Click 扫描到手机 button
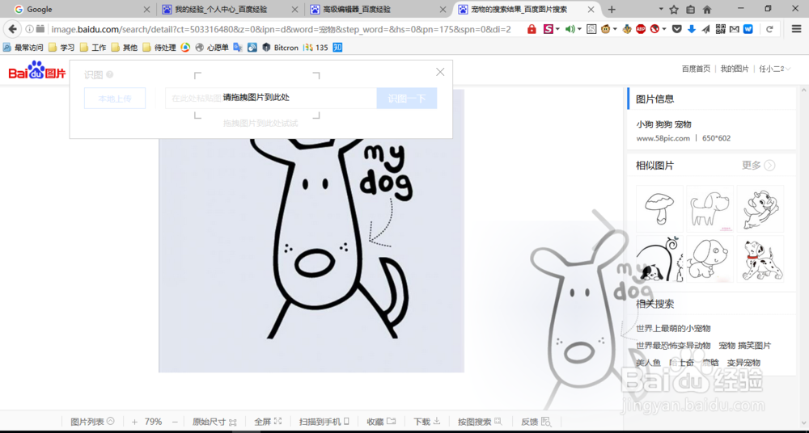Viewport: 809px width, 433px height. (324, 422)
